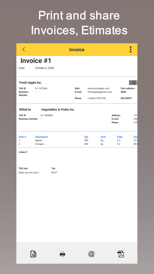154x274 pixels.
Task: Click phone number '+1(606) 739-5196'
Action: [x=96, y=98]
